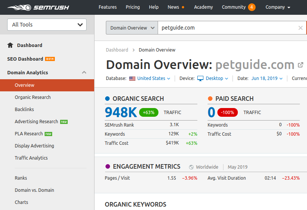Go to Dashboard in sidebar
Viewport: 307px width, 210px height.
[x=29, y=45]
